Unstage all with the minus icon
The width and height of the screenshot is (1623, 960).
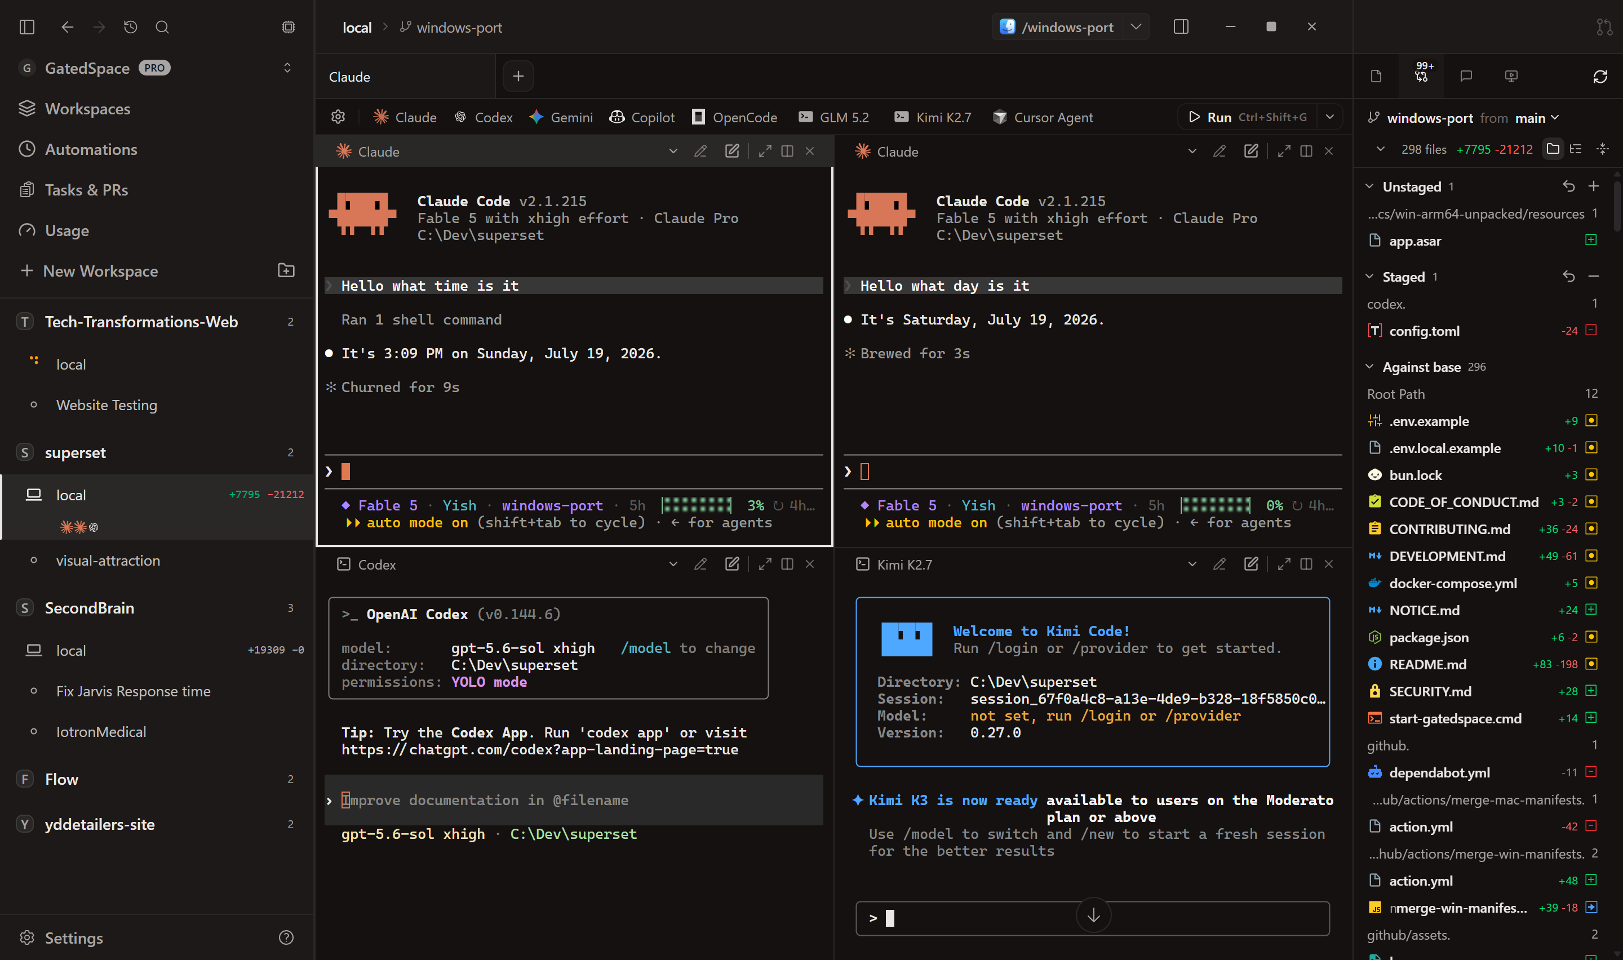click(1593, 277)
